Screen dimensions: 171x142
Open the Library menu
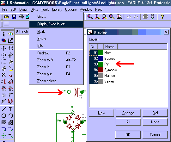[57, 9]
